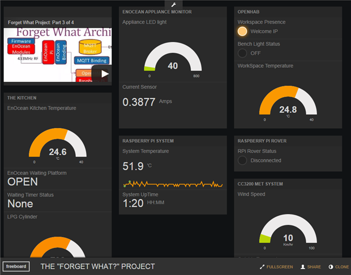Click the 'Workspace Presence' label
The image size is (351, 275).
262,22
